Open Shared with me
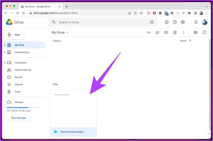This screenshot has width=213, height=141. click(x=24, y=70)
